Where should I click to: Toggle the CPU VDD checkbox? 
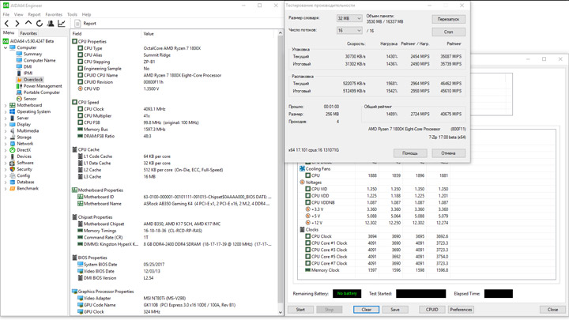[x=307, y=196]
